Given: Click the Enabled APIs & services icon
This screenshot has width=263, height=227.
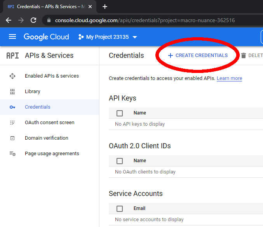Looking at the screenshot, I should [x=12, y=76].
